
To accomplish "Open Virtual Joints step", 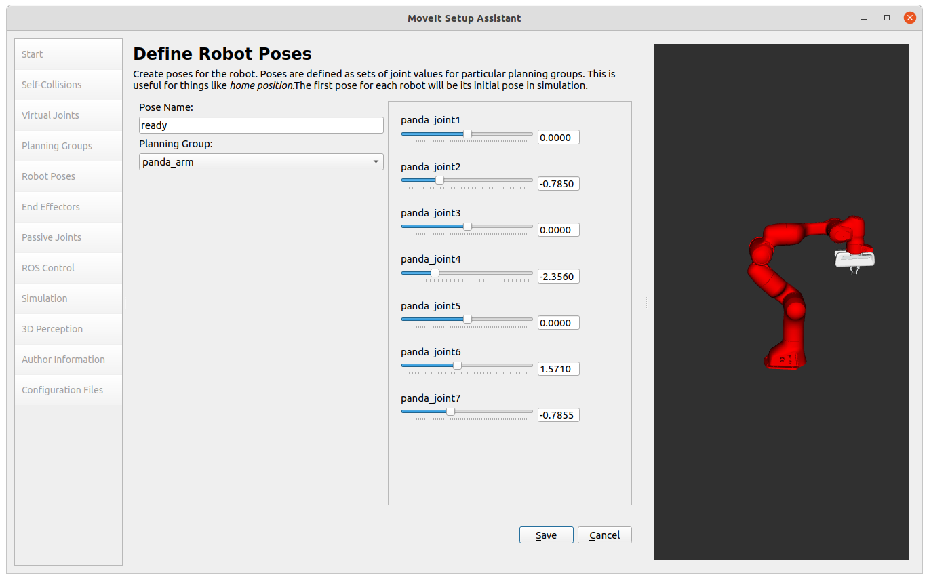I will point(68,115).
